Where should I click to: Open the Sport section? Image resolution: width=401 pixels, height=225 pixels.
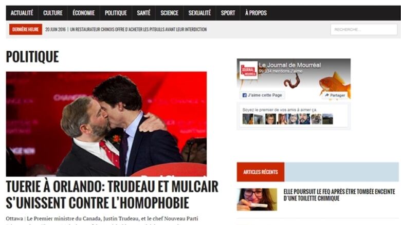coord(228,13)
